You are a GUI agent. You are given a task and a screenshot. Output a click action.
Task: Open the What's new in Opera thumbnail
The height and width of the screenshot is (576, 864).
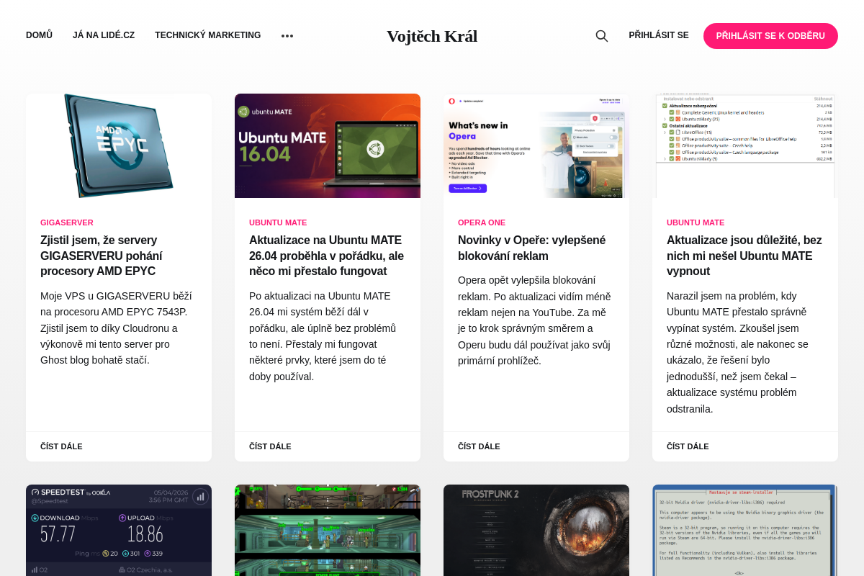(536, 145)
